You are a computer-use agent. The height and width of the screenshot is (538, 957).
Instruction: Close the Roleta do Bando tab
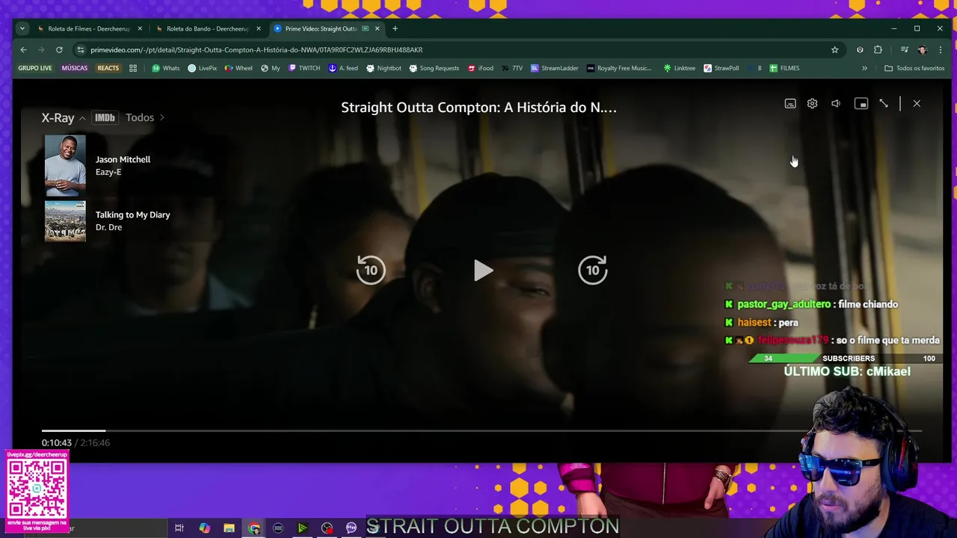259,28
